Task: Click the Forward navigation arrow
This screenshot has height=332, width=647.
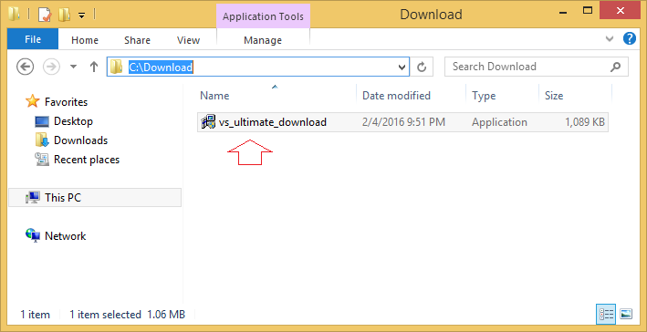Action: click(x=52, y=67)
